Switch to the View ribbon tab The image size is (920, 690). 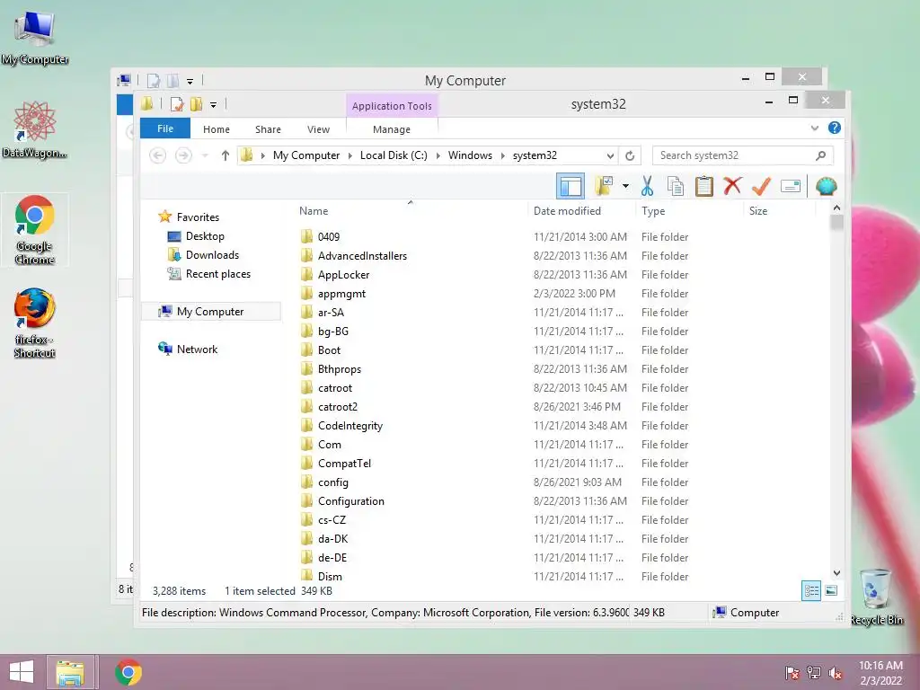coord(319,129)
